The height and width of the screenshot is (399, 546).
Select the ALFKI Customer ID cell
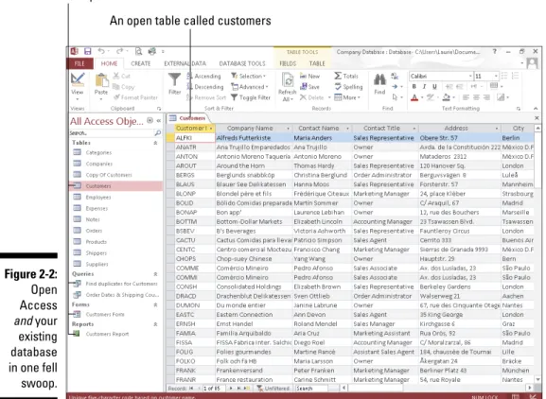point(195,138)
